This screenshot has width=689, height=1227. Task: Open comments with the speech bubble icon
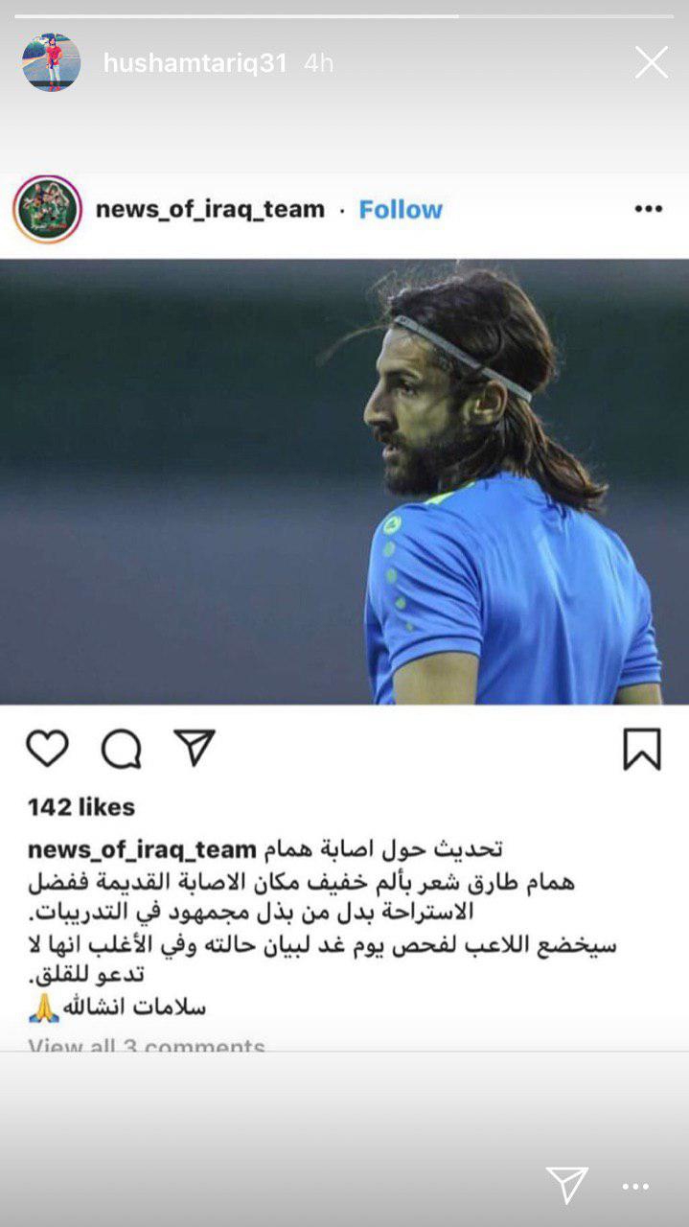(122, 749)
